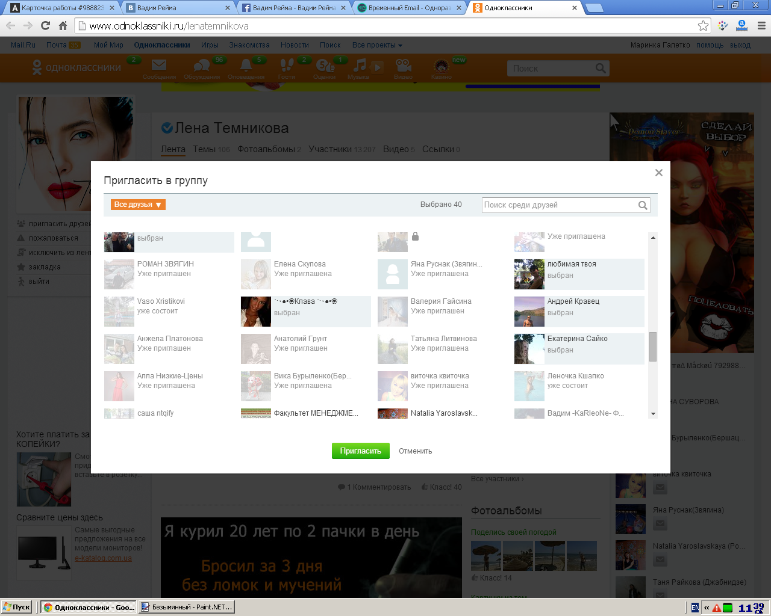Open the Все друзья filter dropdown

138,205
